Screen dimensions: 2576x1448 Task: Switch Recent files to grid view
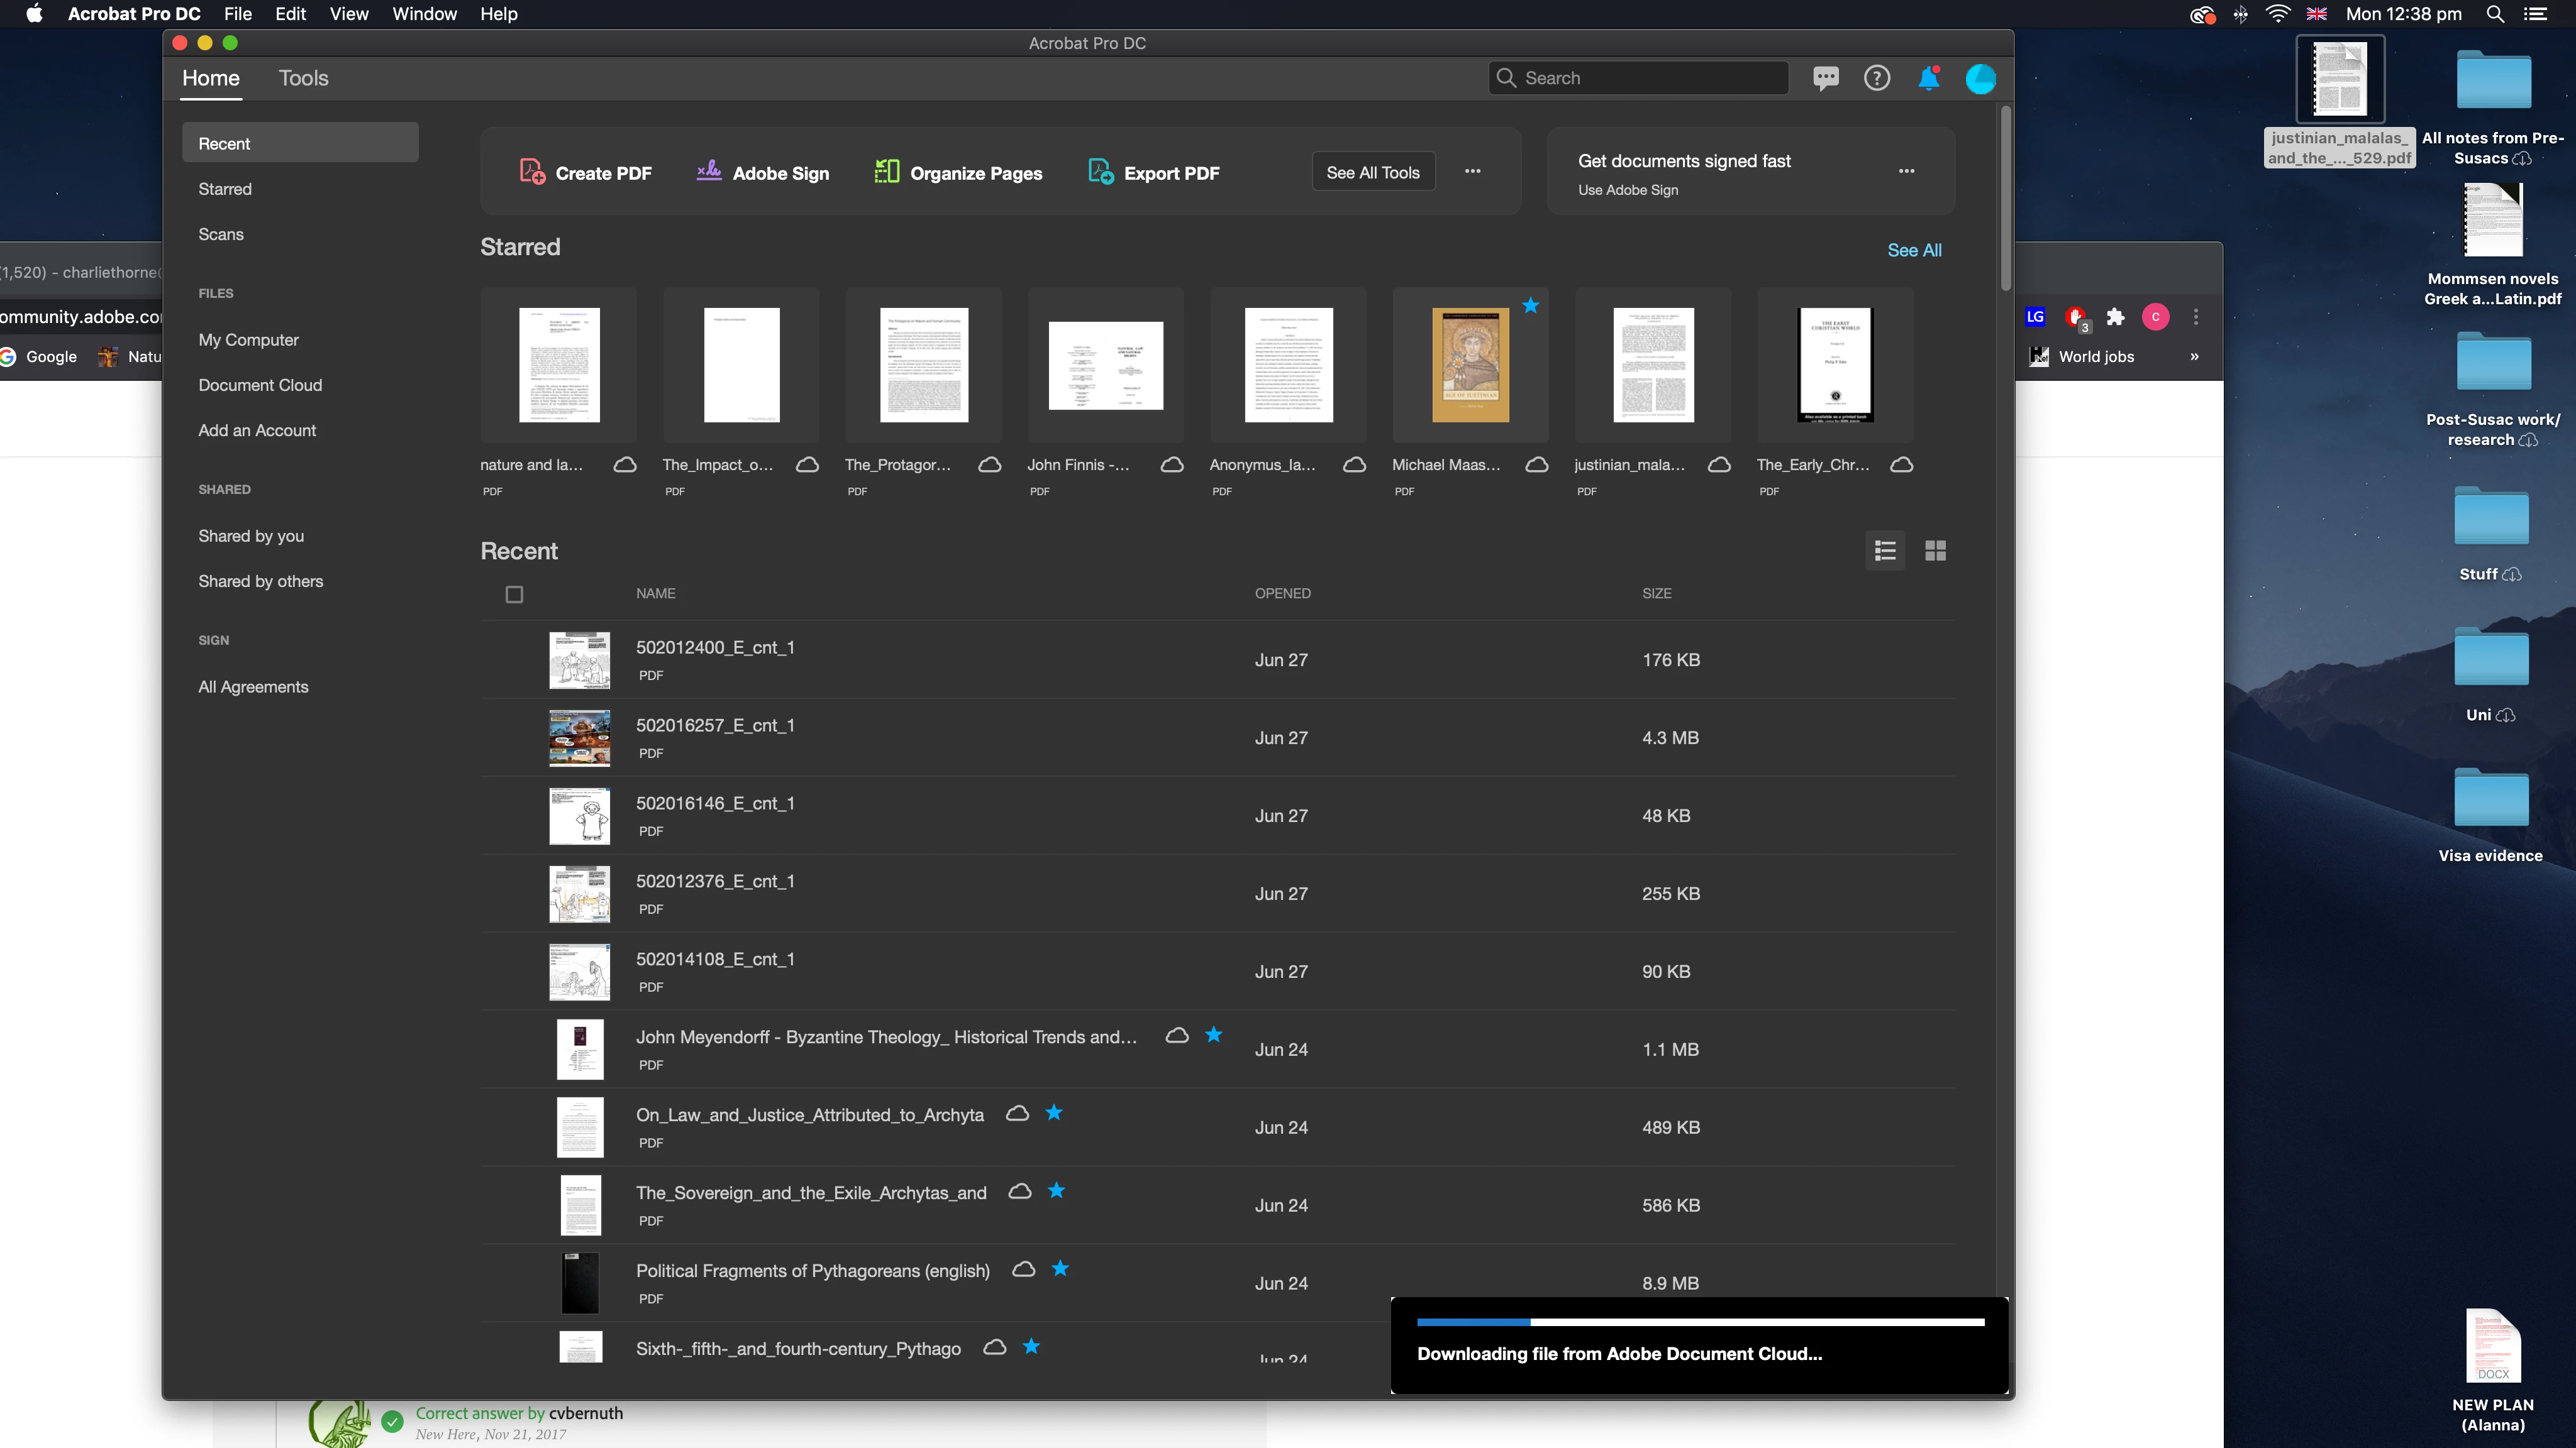1935,551
